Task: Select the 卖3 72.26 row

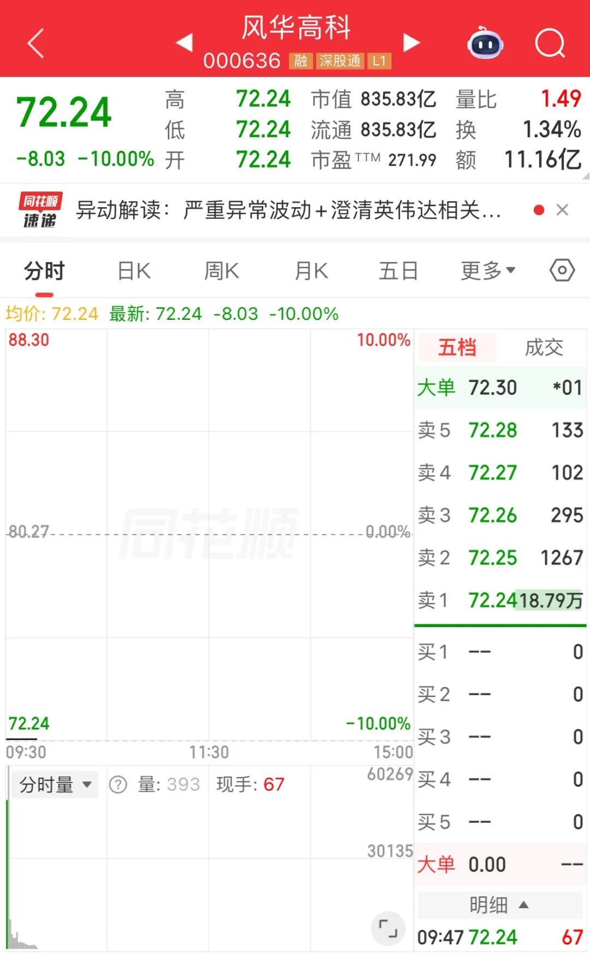Action: [500, 515]
